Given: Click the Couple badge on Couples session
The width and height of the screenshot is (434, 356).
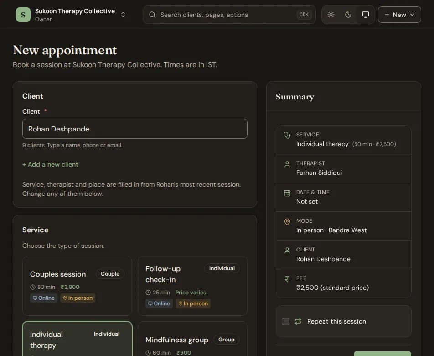Looking at the screenshot, I should 110,274.
